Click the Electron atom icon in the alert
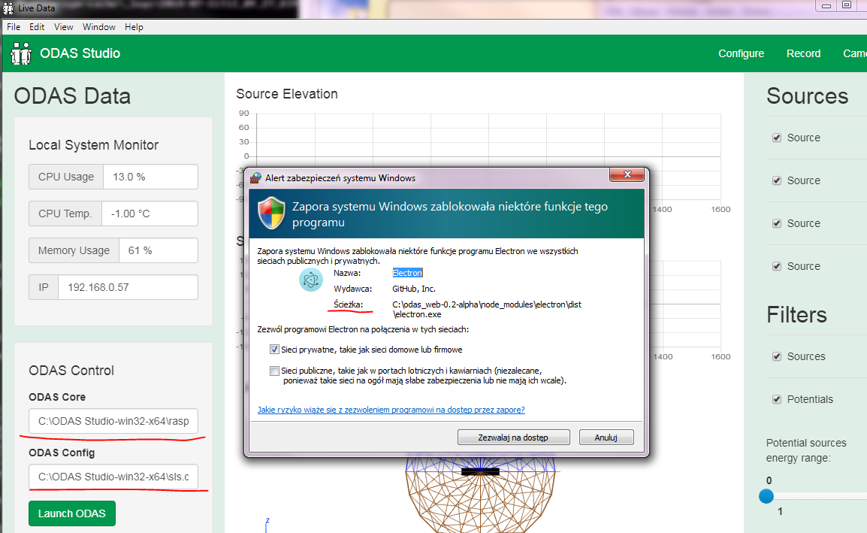The width and height of the screenshot is (867, 533). click(x=311, y=280)
